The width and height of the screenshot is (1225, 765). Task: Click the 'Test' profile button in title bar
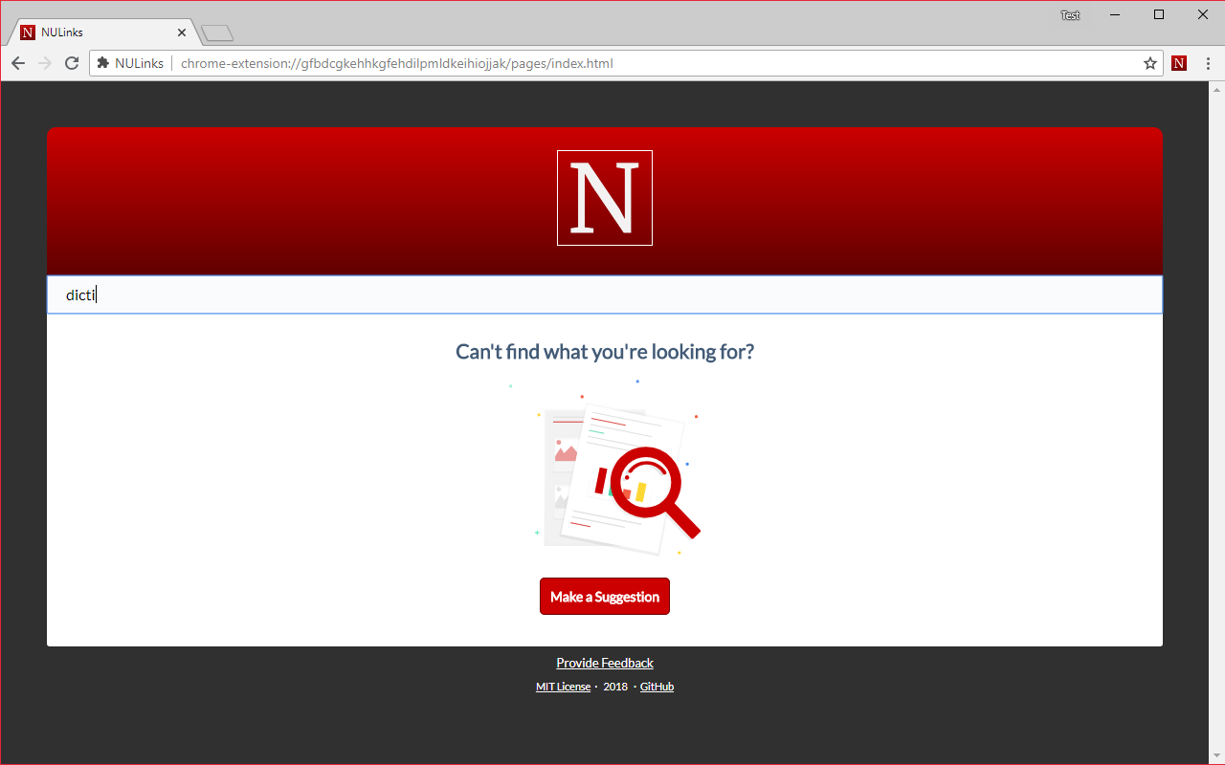1070,15
